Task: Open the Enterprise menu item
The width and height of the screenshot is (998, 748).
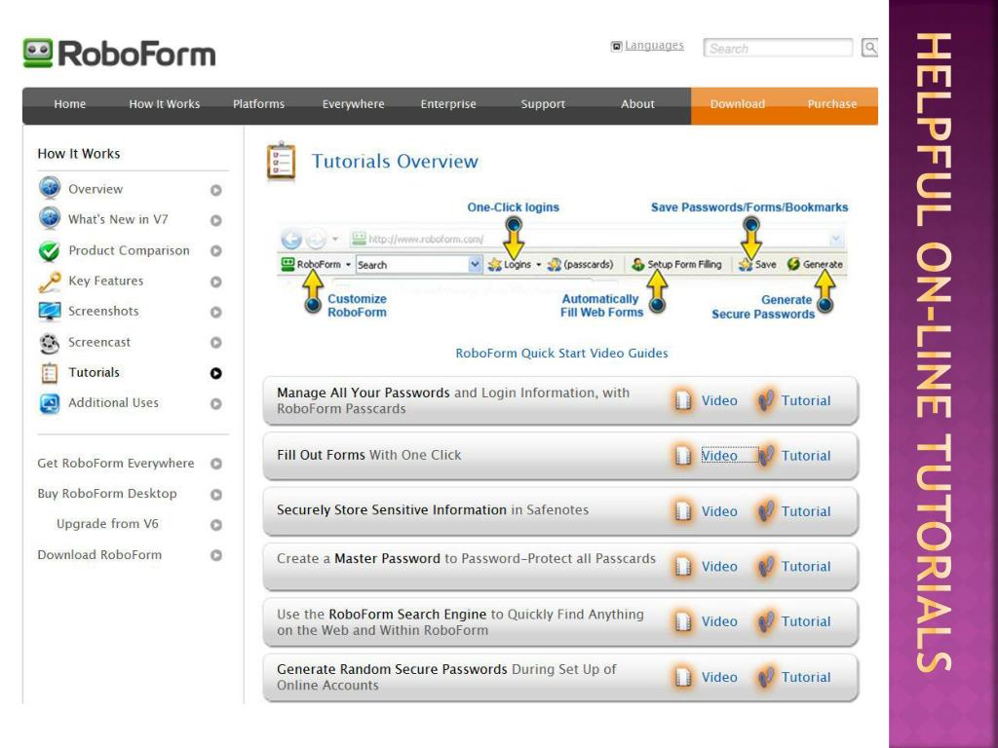Action: tap(448, 103)
